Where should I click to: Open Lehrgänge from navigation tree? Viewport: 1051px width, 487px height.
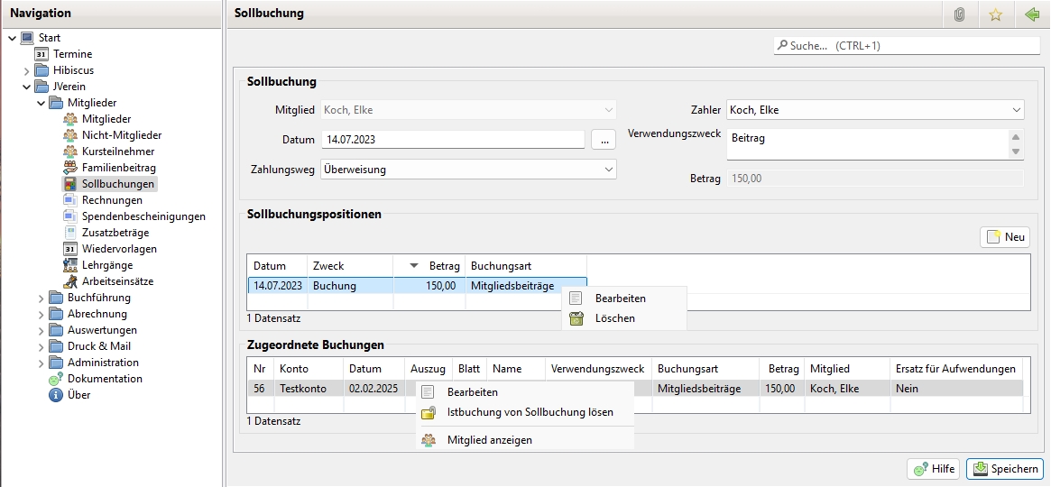click(x=106, y=265)
